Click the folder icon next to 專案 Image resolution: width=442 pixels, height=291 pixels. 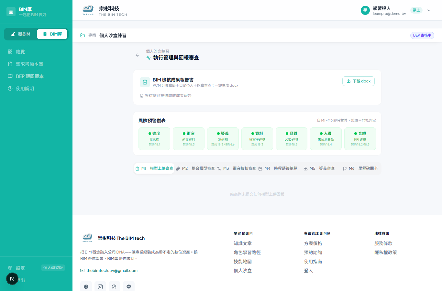pos(83,35)
